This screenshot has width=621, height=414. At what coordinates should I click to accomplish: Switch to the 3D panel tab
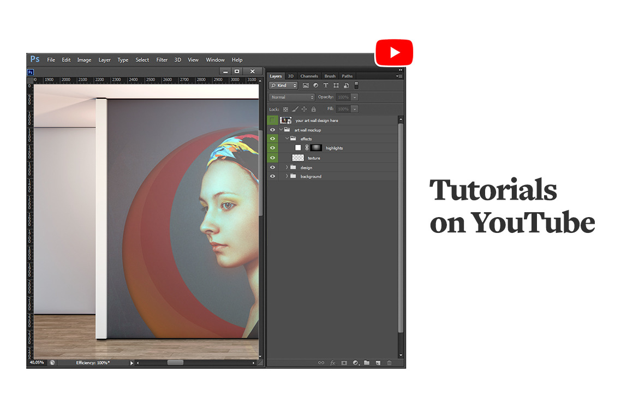pos(291,76)
